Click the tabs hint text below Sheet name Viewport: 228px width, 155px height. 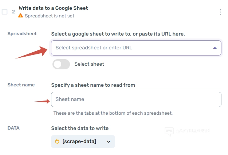tap(113, 113)
